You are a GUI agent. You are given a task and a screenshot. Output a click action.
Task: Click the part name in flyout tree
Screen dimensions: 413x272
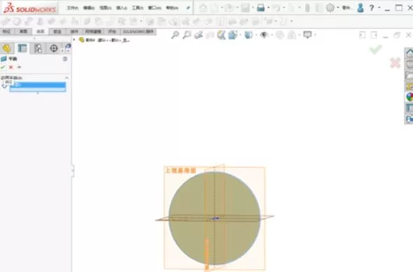click(x=108, y=40)
